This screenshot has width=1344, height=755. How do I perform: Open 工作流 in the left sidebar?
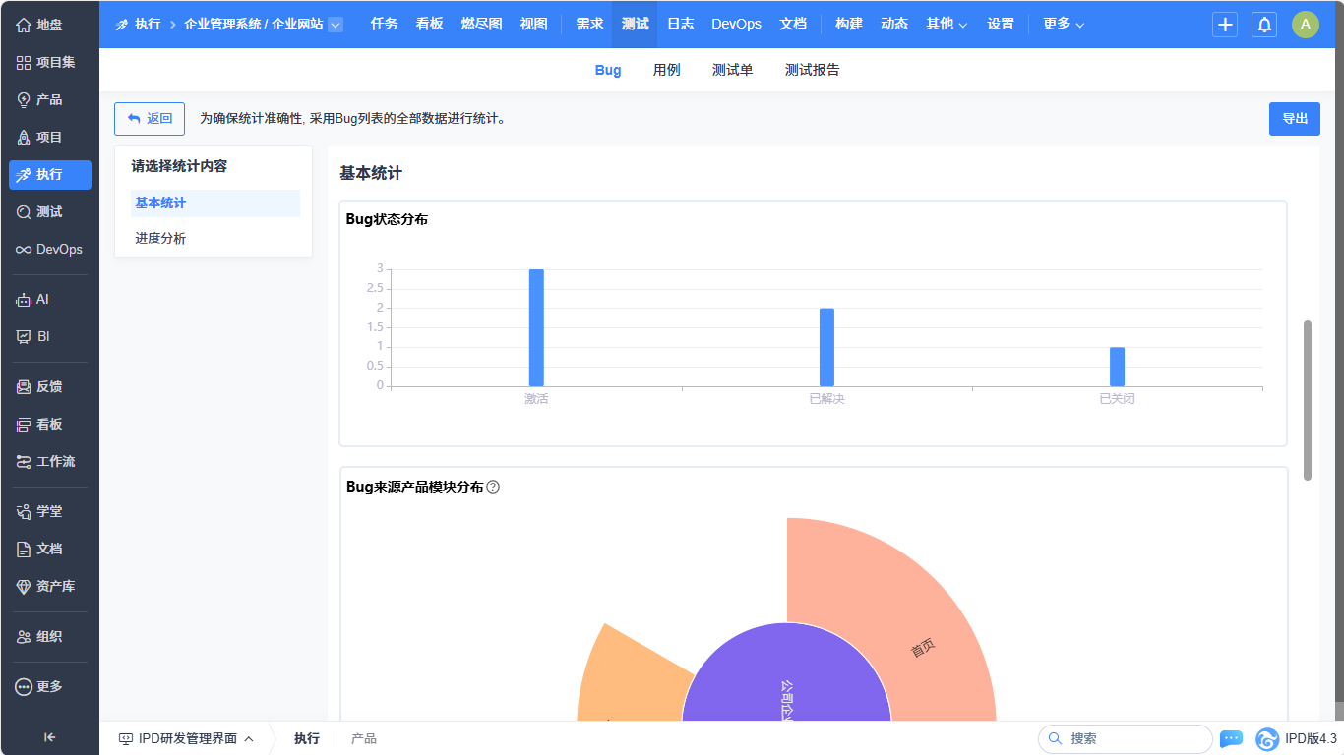coord(49,461)
